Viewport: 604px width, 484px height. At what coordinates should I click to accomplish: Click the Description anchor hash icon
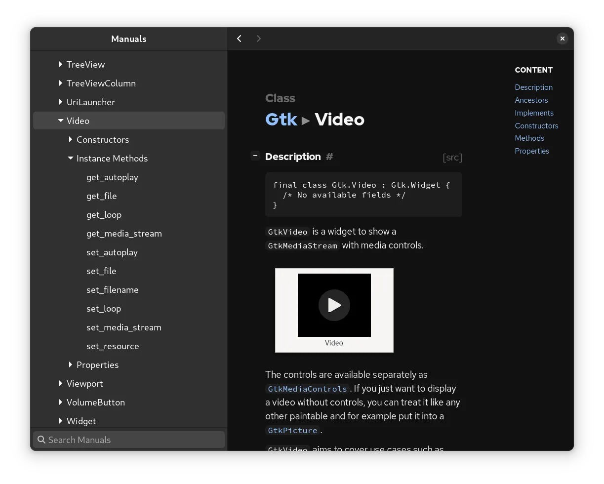[329, 157]
